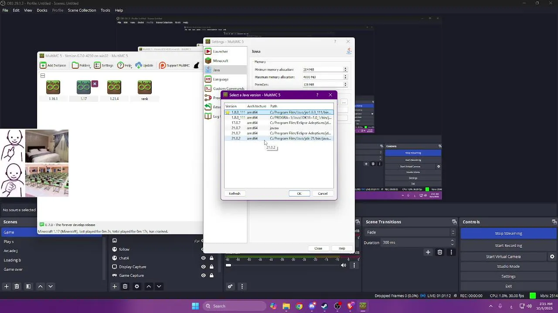
Task: Move source down in Sources list
Action: click(159, 286)
